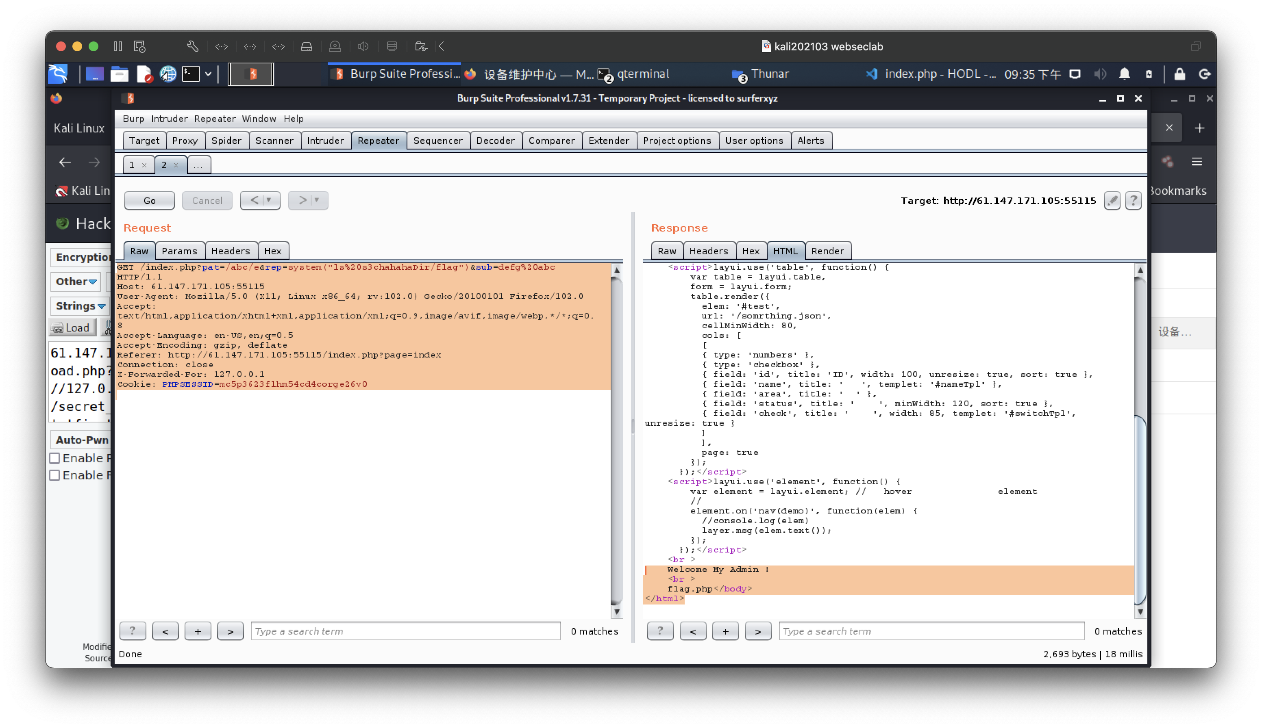Viewport: 1262px width, 728px height.
Task: Expand the Other dropdown in HackBar
Action: click(x=76, y=282)
